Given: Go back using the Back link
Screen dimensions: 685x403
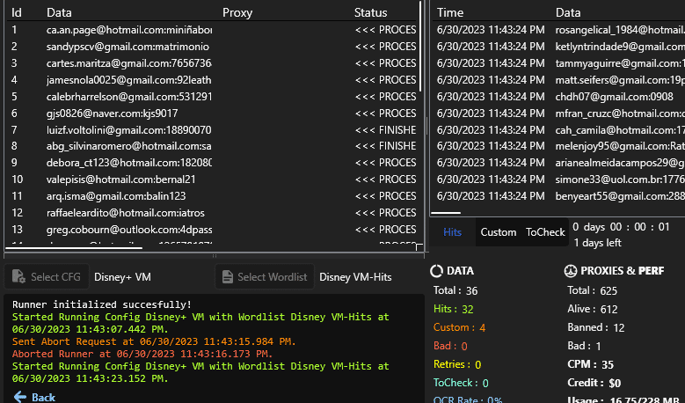Looking at the screenshot, I should coord(43,398).
